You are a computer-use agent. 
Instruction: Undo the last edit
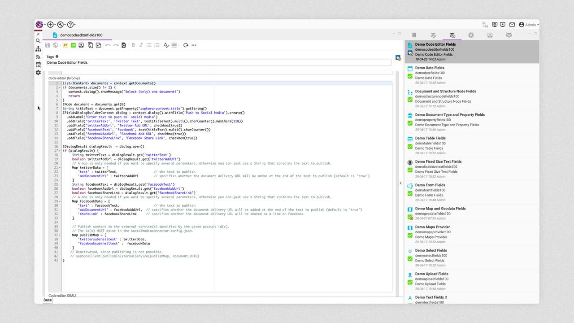coord(108,45)
